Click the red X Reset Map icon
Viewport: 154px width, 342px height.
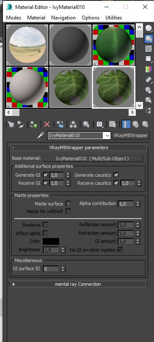(47, 124)
